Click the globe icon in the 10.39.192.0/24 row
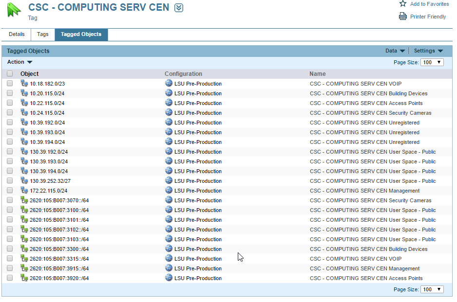This screenshot has height=302, width=457. [169, 122]
